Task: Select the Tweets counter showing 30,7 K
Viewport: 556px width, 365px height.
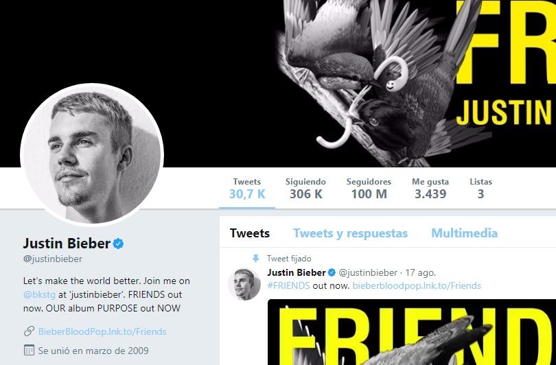Action: point(247,189)
